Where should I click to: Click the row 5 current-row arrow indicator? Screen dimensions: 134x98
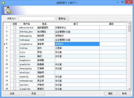[5, 44]
